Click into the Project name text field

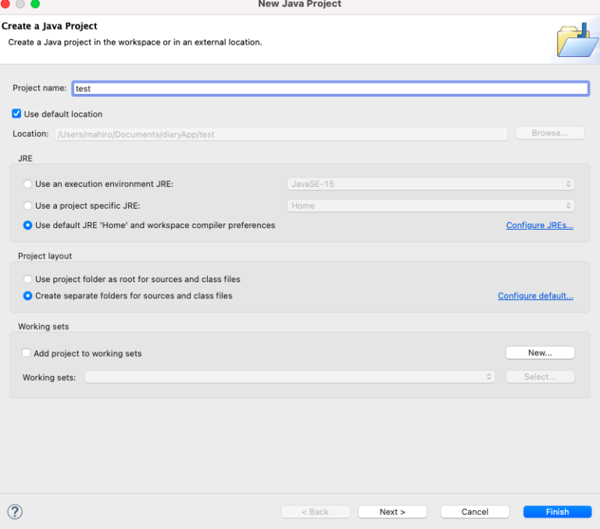pyautogui.click(x=330, y=89)
